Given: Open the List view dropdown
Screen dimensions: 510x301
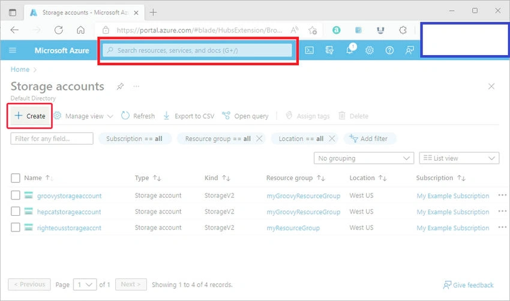Looking at the screenshot, I should (x=459, y=158).
